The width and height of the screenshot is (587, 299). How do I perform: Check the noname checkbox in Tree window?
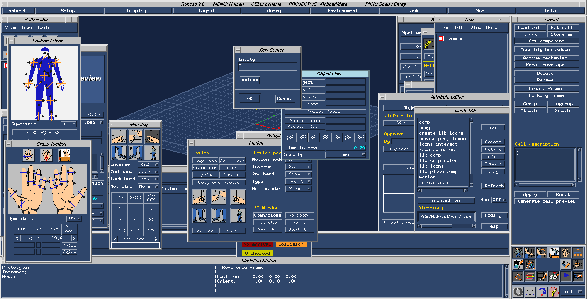click(x=441, y=38)
